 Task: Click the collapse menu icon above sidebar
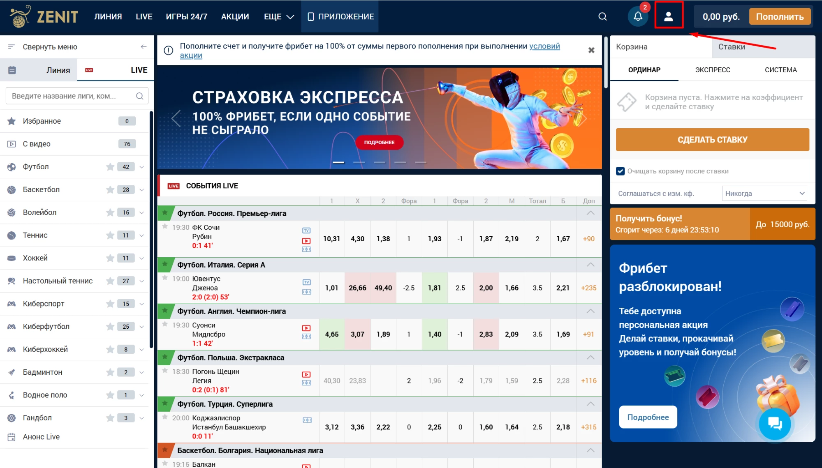11,47
